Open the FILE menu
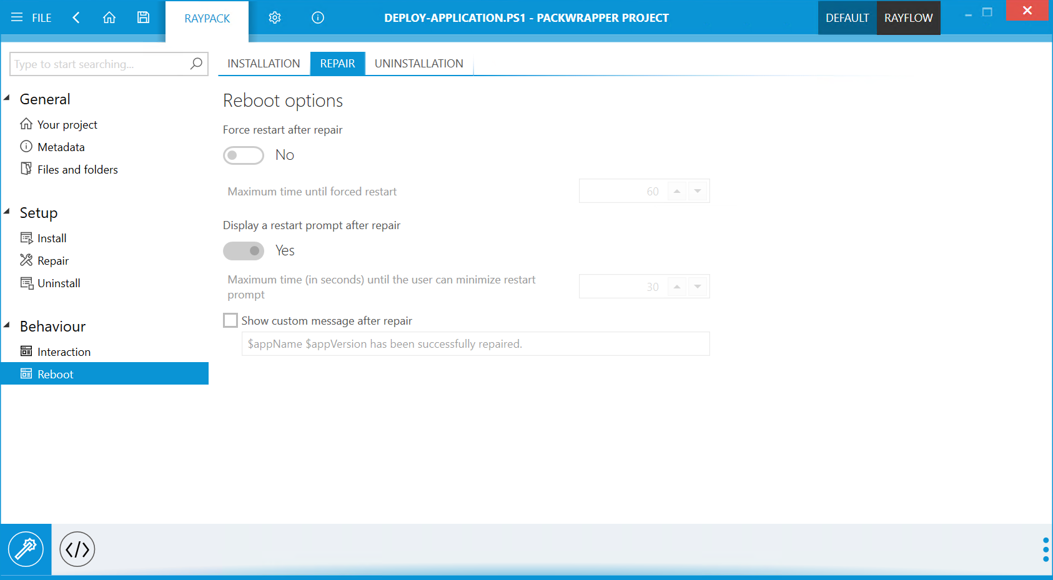 (32, 17)
